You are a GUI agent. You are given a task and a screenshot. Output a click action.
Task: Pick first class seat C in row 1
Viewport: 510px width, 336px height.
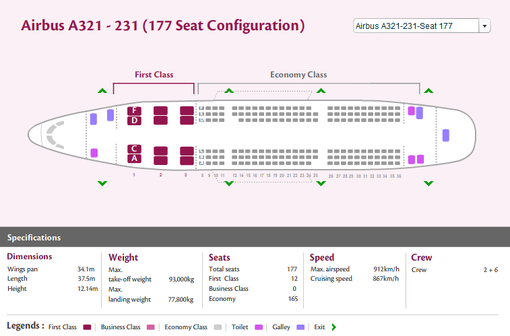click(135, 149)
